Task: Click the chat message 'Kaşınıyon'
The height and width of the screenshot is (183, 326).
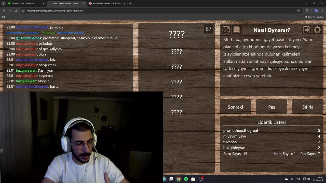Action: click(46, 70)
